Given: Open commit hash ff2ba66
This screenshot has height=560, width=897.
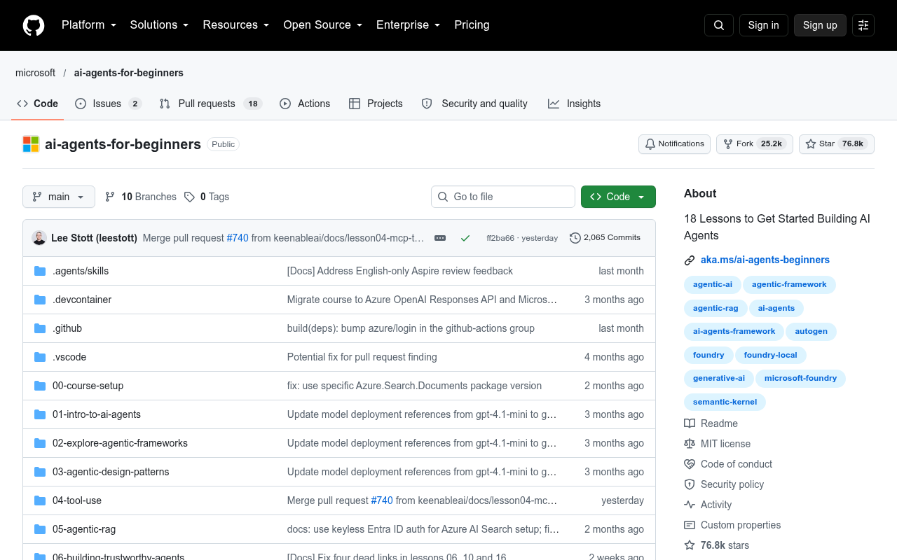Looking at the screenshot, I should 500,238.
